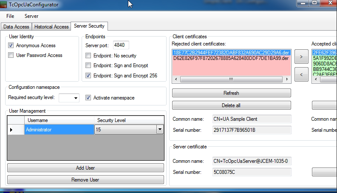Expand Security Level dropdown for Administrator
Image resolution: width=337 pixels, height=193 pixels.
(160, 130)
